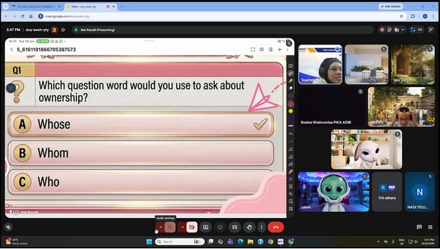Viewport: 440px width, 249px height.
Task: Open more options three-dot menu in call bar
Action: click(x=261, y=227)
